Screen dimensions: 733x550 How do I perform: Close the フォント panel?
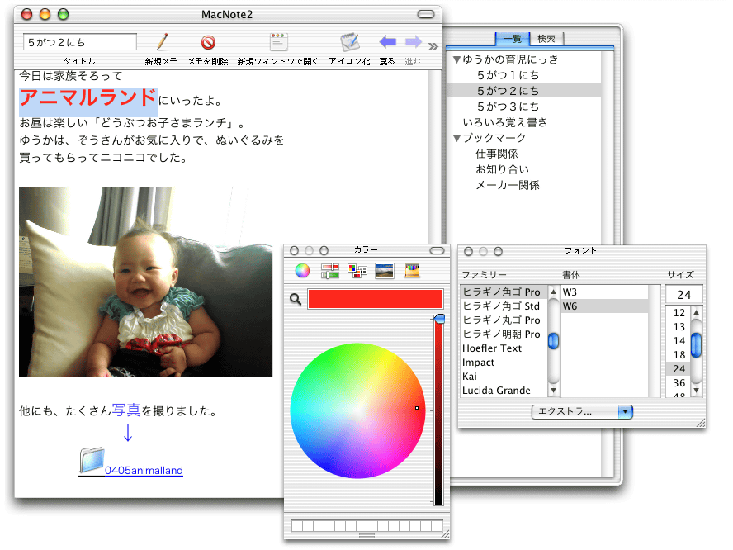coord(468,252)
